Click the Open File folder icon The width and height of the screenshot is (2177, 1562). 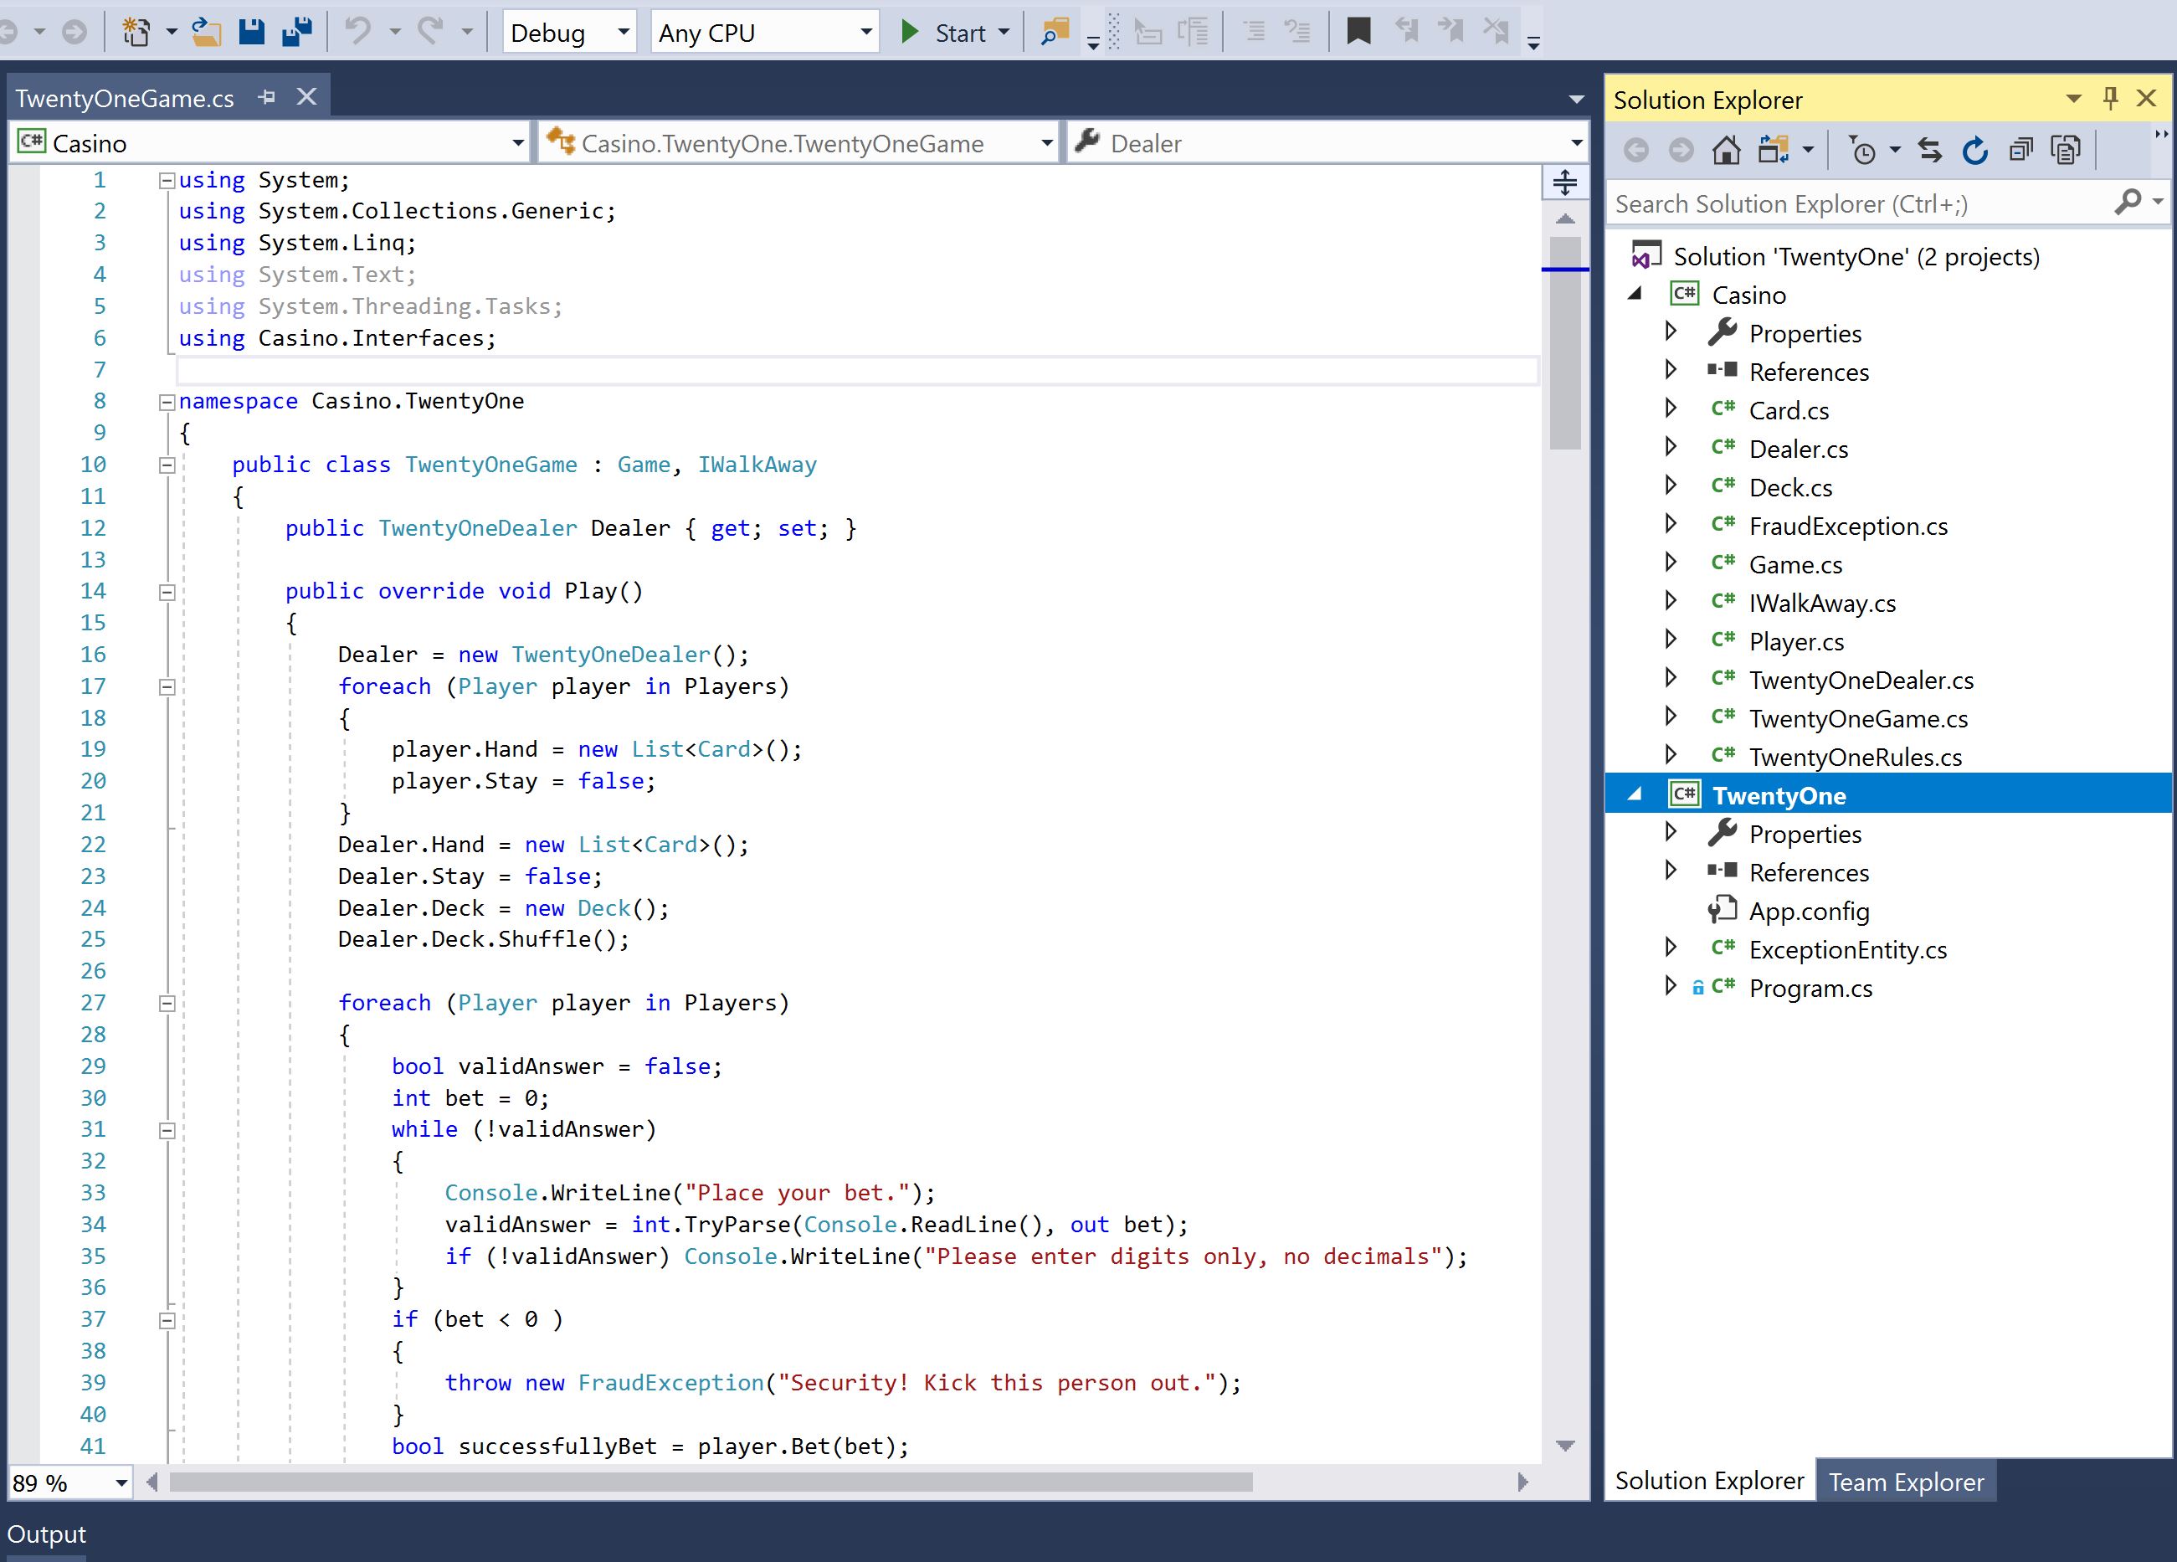205,33
